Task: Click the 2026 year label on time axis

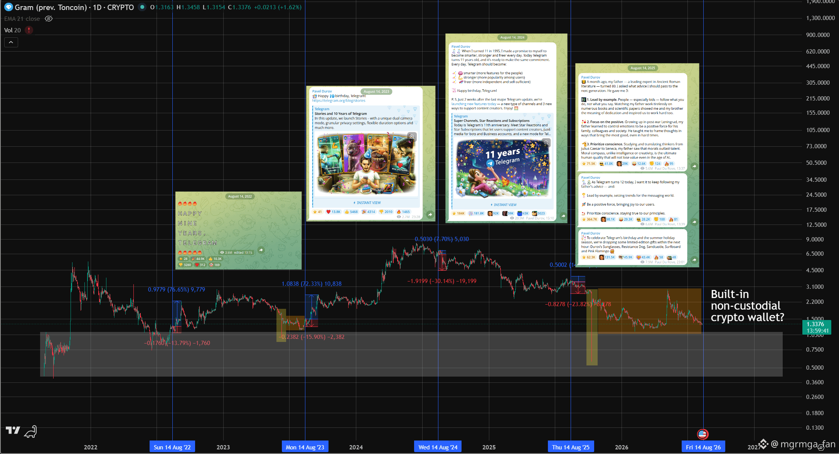Action: [622, 447]
